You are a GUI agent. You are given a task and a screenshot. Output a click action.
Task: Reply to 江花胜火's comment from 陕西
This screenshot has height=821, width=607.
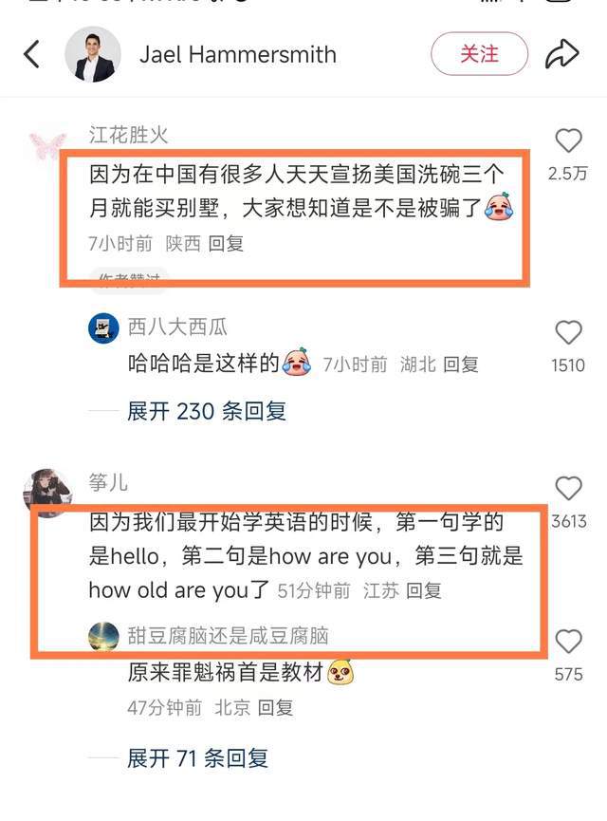pyautogui.click(x=226, y=244)
